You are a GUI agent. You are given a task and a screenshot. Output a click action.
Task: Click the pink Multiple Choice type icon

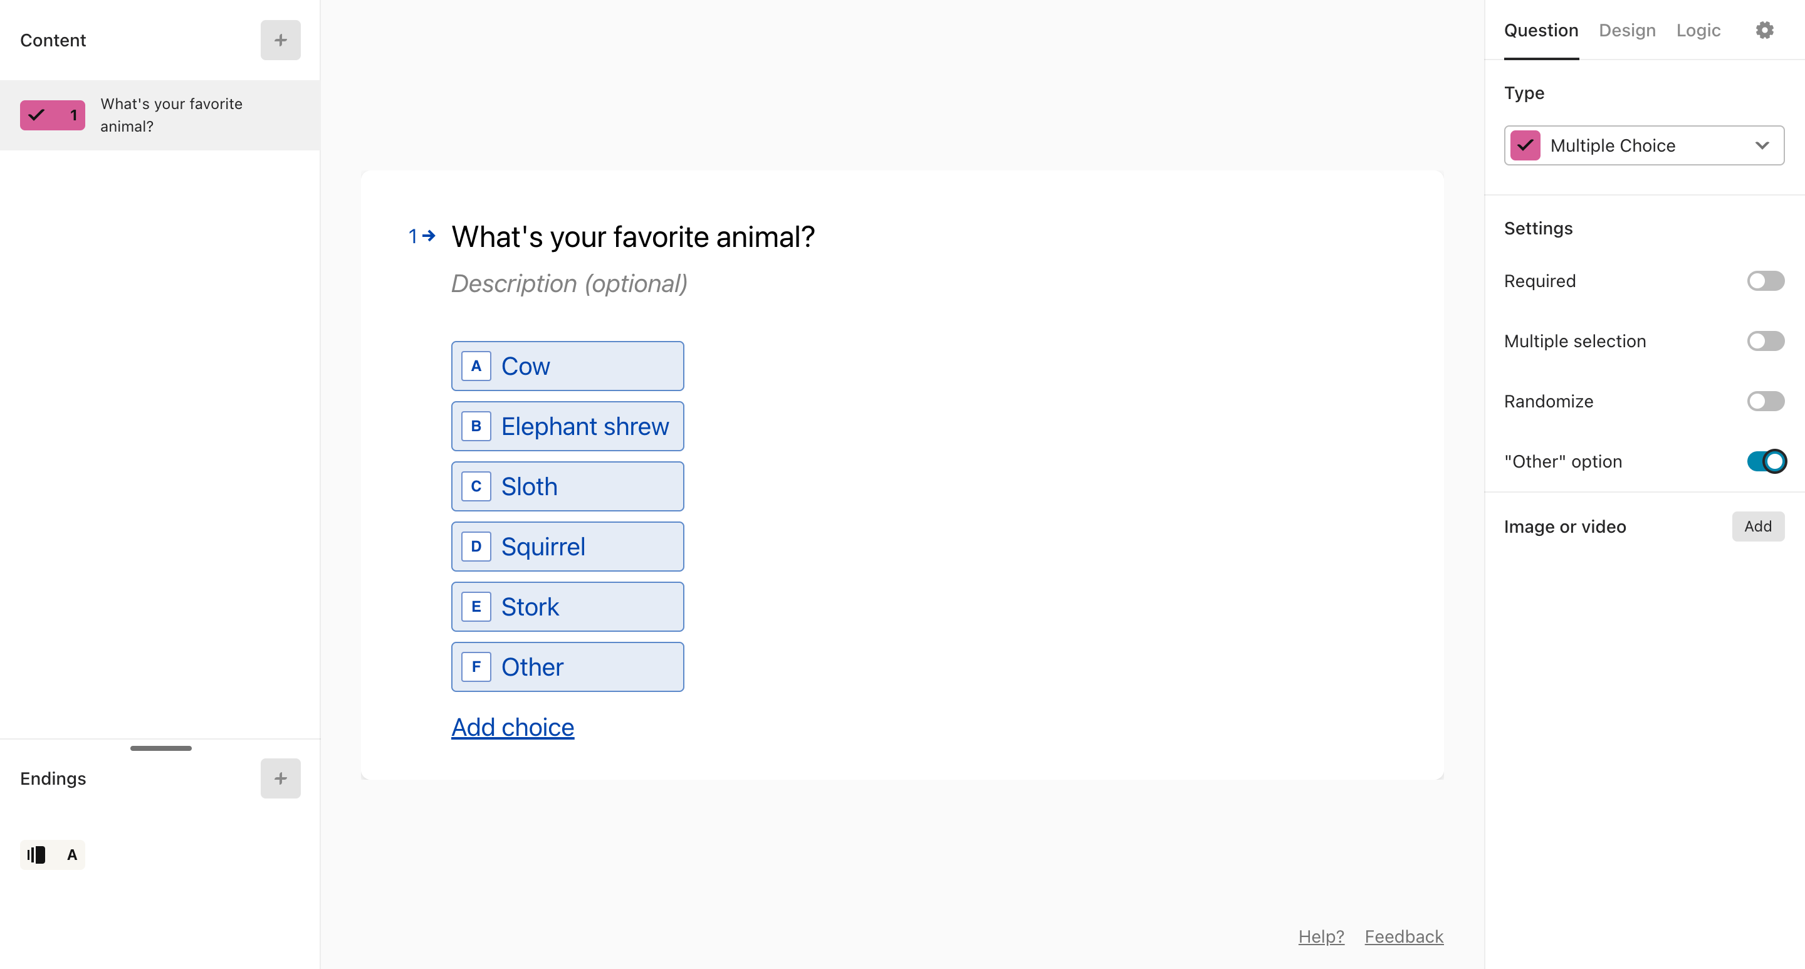point(1525,145)
